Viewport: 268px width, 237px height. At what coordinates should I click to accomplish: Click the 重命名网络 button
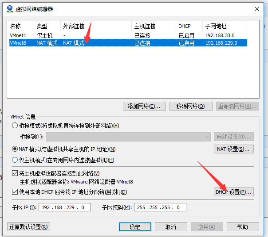[237, 106]
